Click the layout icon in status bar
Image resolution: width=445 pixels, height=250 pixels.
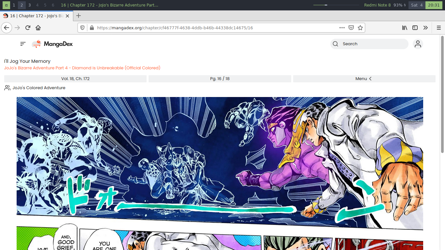(x=6, y=5)
